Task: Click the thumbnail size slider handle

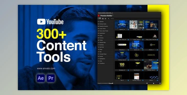Action: click(x=153, y=83)
